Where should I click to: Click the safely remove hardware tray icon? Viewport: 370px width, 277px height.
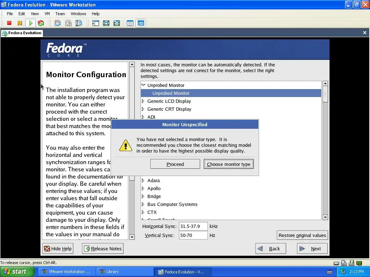343,272
